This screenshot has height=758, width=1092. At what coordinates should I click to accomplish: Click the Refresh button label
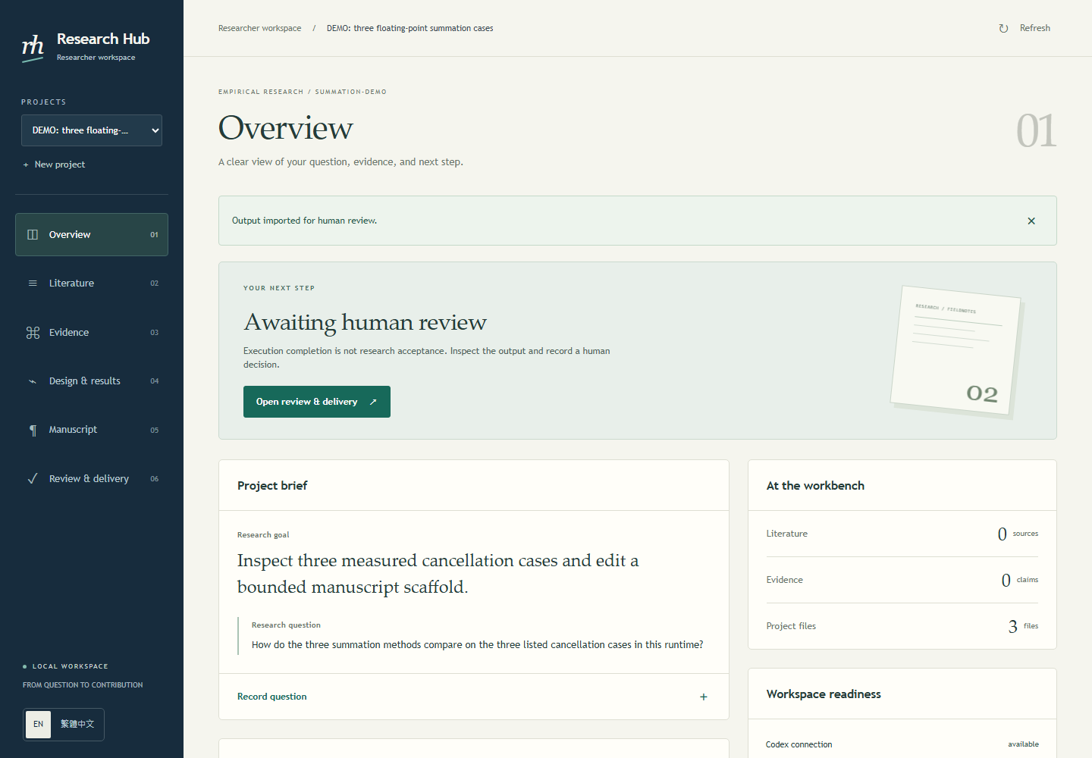(1035, 28)
